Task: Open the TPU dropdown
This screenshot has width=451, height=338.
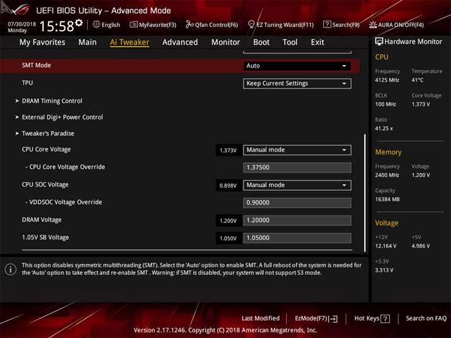Action: (x=297, y=84)
